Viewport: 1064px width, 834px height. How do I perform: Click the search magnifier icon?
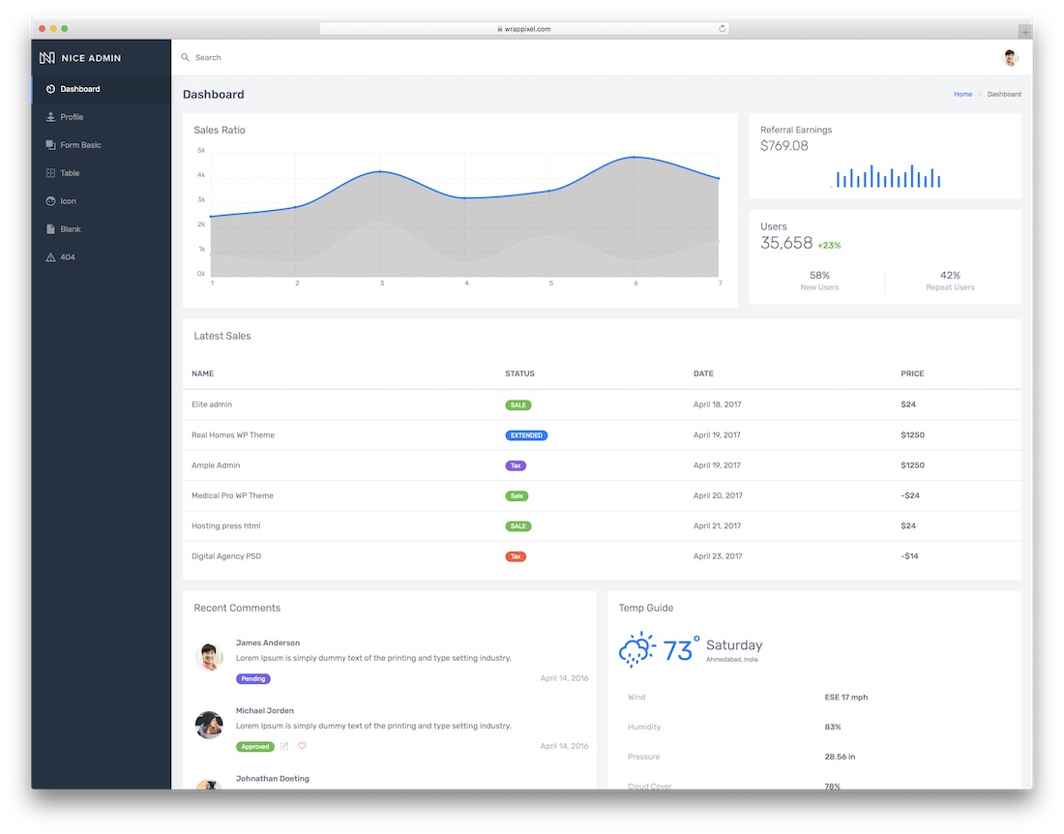pos(186,58)
